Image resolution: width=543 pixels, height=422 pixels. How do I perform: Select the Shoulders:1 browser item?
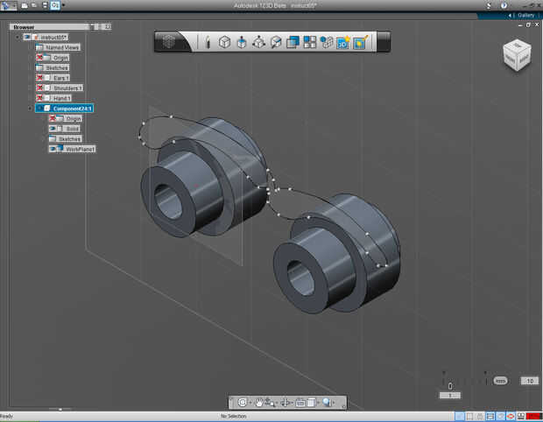(67, 88)
